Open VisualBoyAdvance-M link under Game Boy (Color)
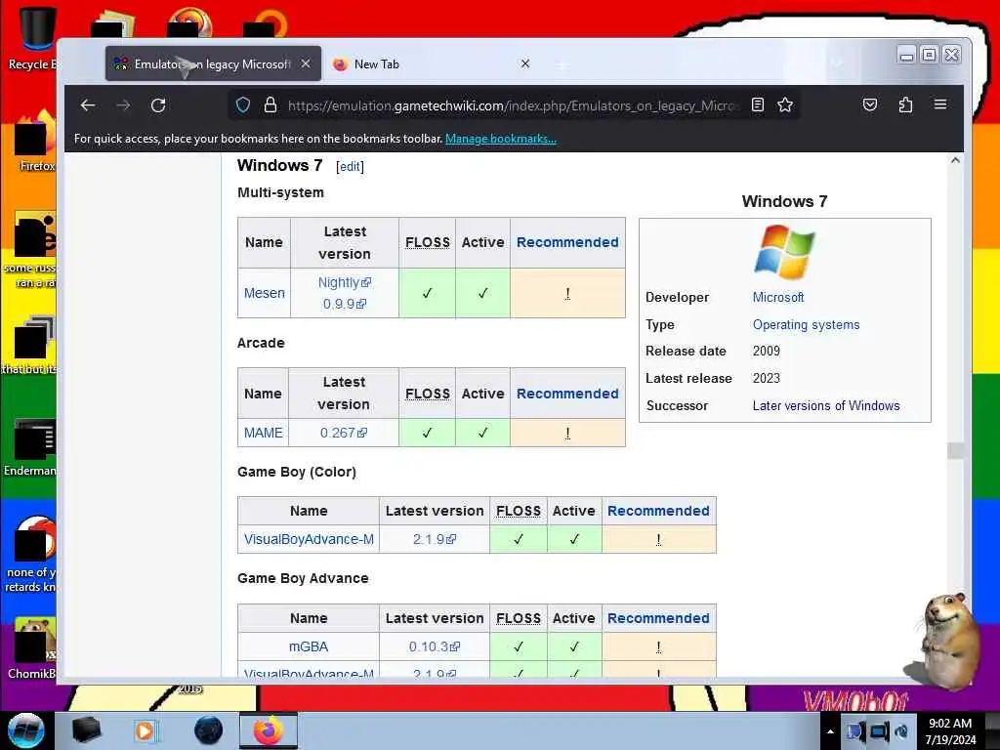Image resolution: width=1000 pixels, height=750 pixels. tap(309, 539)
